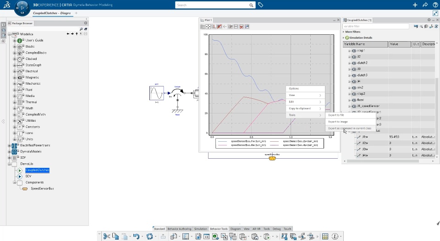
Task: Click the CoupledClutches variable panel gear icon
Action: click(429, 20)
